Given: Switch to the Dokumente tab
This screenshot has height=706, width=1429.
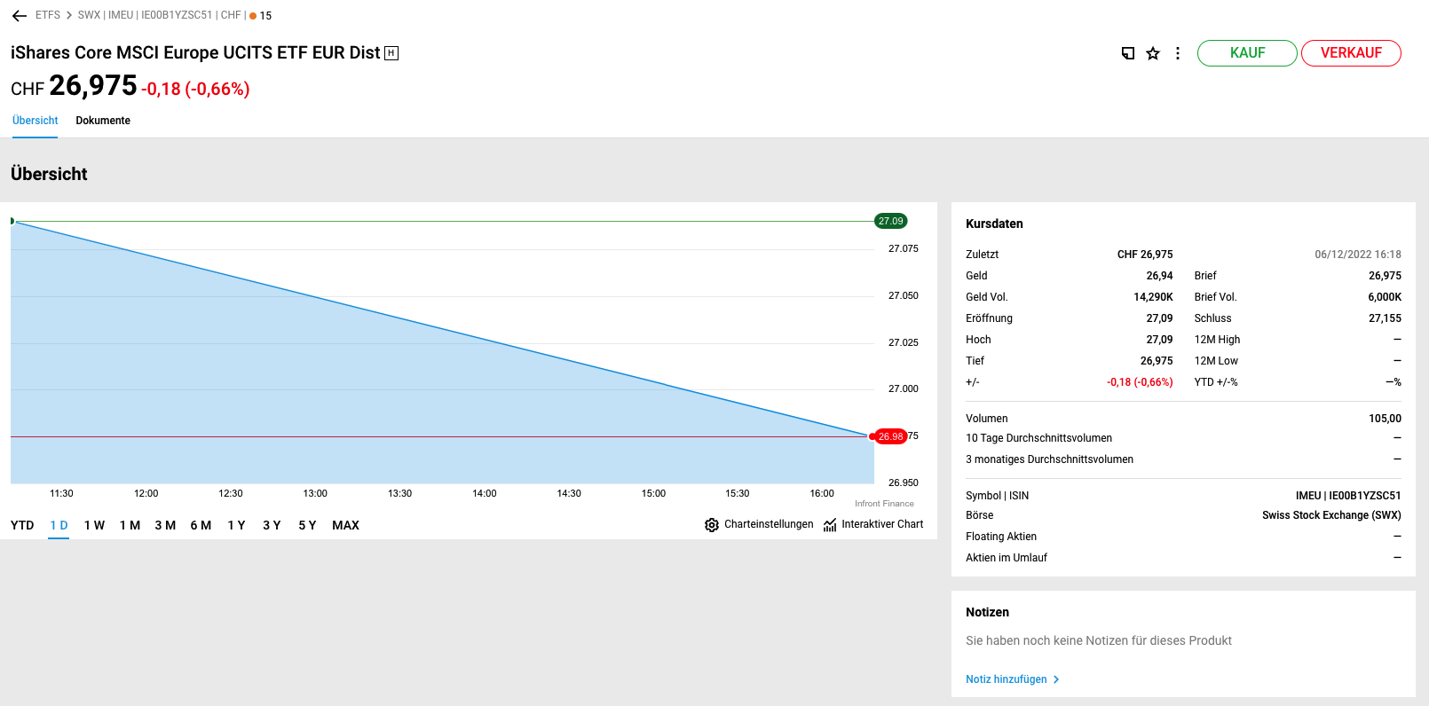Looking at the screenshot, I should [x=103, y=121].
